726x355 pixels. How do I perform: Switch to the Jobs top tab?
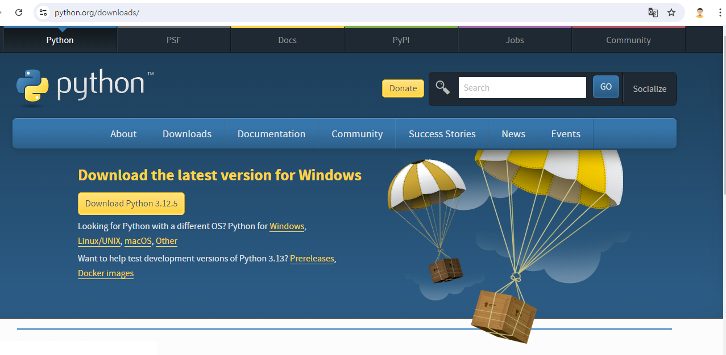click(515, 40)
